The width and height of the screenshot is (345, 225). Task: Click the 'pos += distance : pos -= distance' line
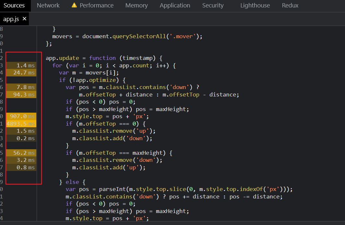(174, 197)
